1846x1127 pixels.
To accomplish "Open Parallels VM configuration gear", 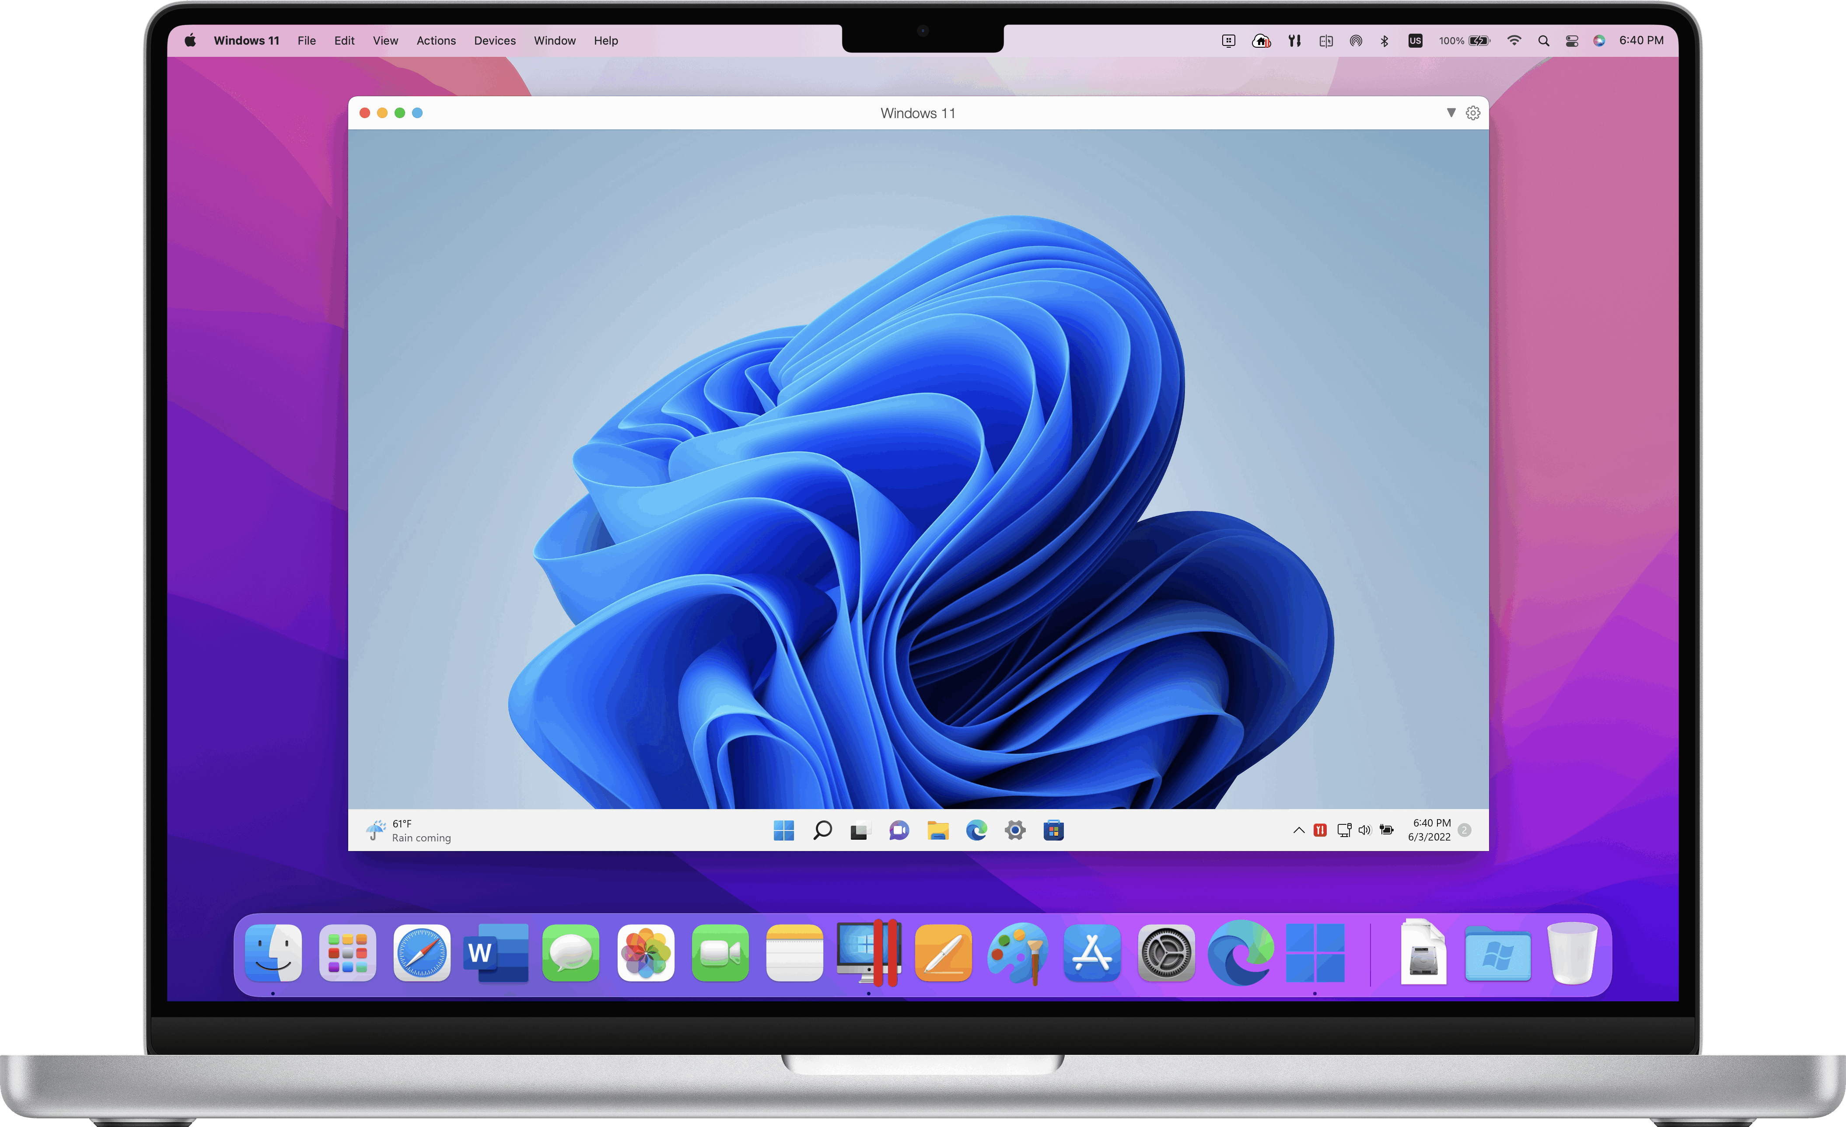I will click(x=1473, y=113).
